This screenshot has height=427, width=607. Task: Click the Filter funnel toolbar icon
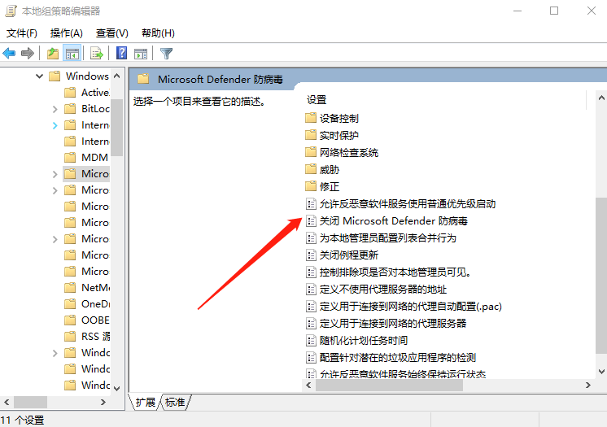pyautogui.click(x=167, y=54)
